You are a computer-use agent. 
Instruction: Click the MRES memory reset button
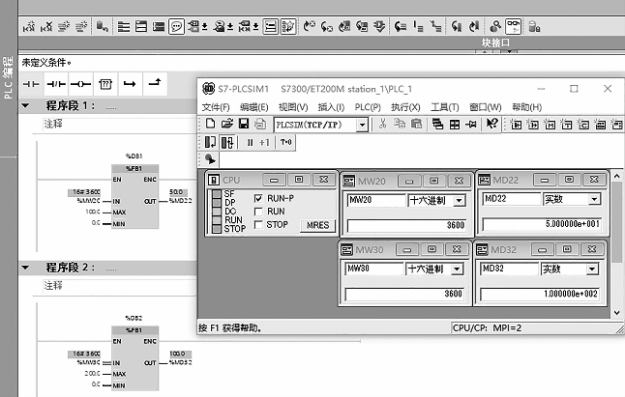(317, 225)
